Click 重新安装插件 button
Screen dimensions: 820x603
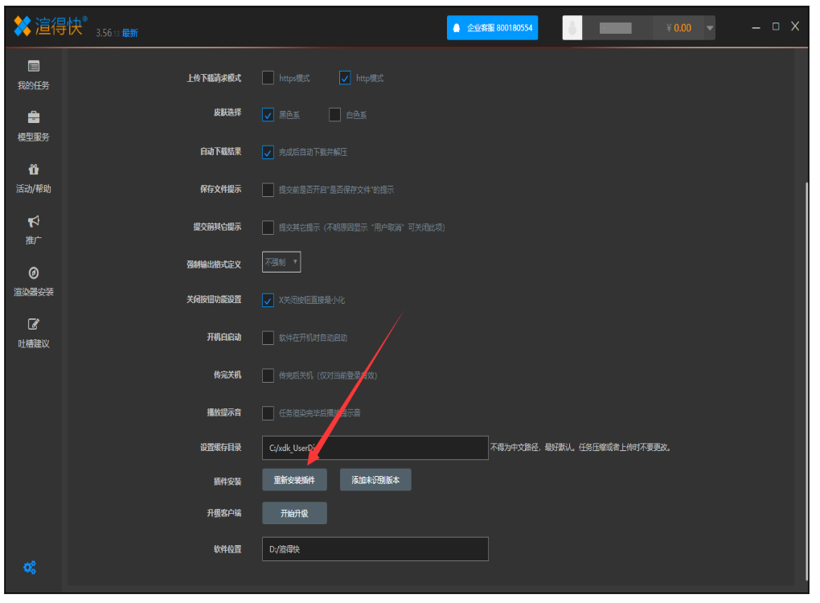pyautogui.click(x=294, y=480)
